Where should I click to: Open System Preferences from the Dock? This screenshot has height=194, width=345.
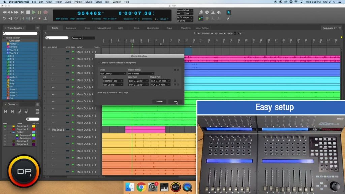(x=153, y=187)
